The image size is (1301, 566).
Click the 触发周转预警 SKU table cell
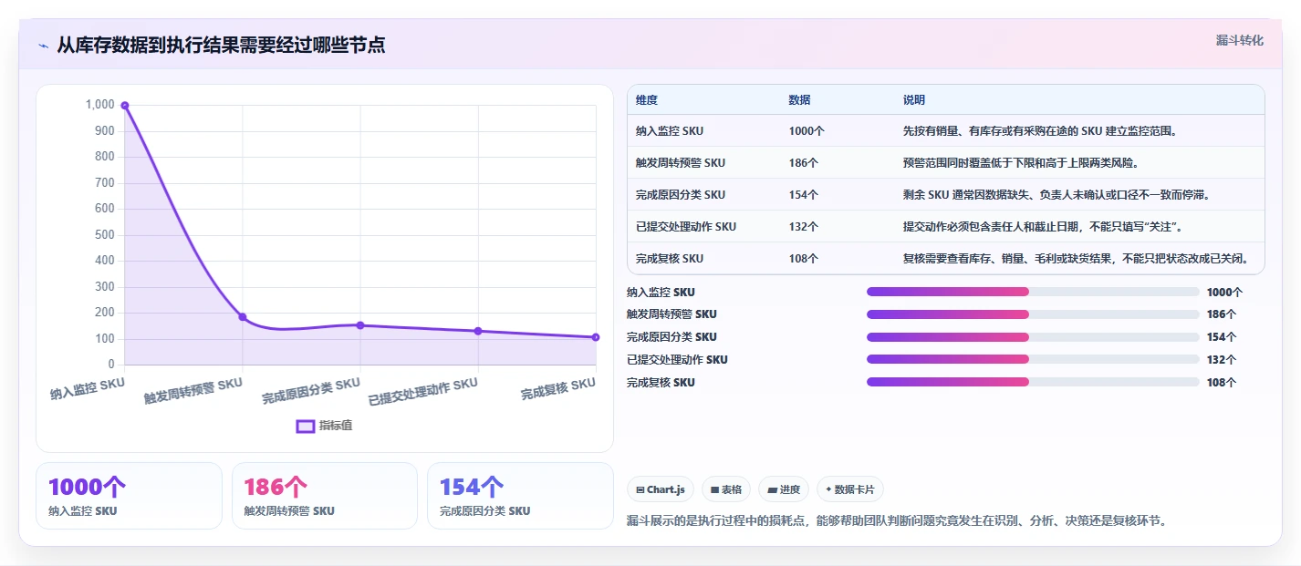coord(681,163)
